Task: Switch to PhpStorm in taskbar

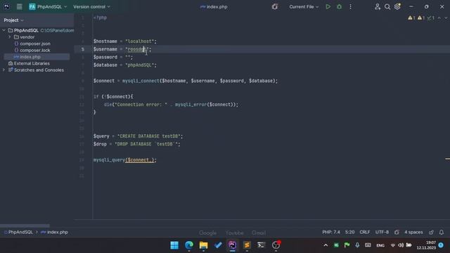Action: pyautogui.click(x=233, y=245)
